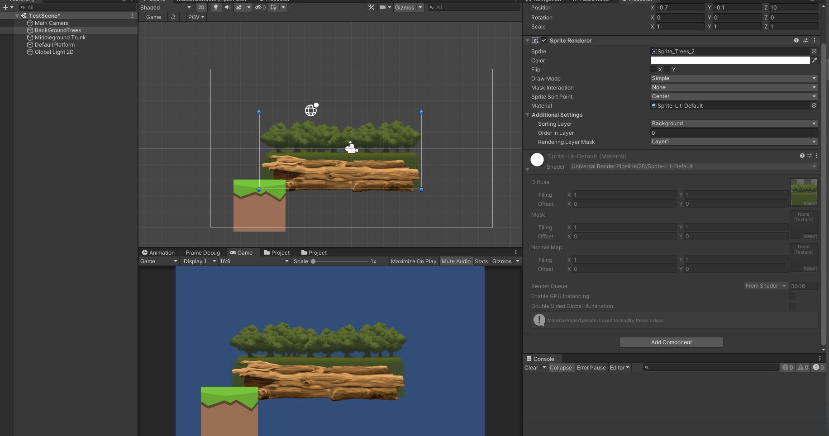Open the Sprite field object picker circle

coord(814,51)
